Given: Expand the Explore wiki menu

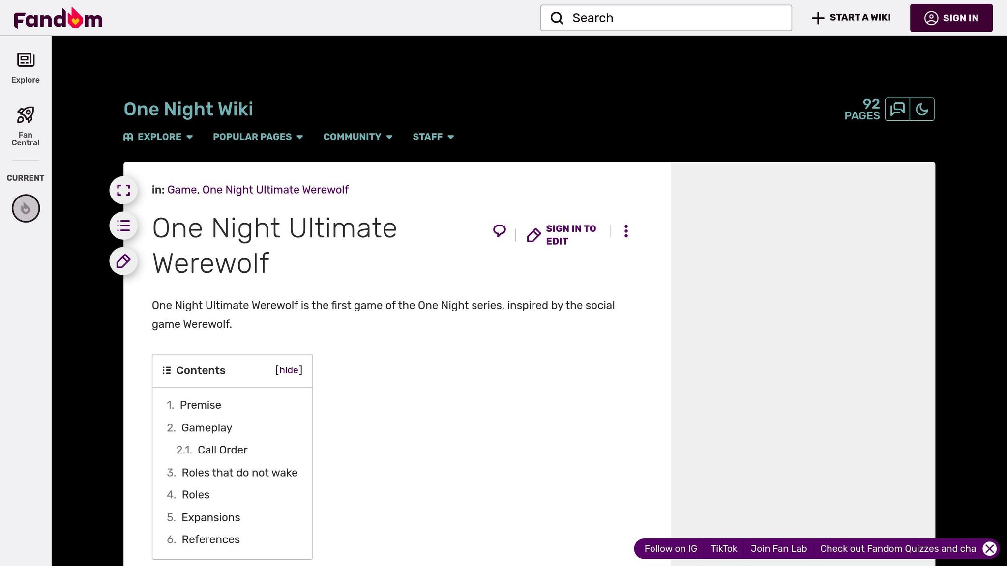Looking at the screenshot, I should point(158,137).
